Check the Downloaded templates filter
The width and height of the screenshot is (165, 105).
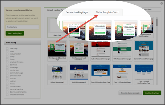[7, 92]
